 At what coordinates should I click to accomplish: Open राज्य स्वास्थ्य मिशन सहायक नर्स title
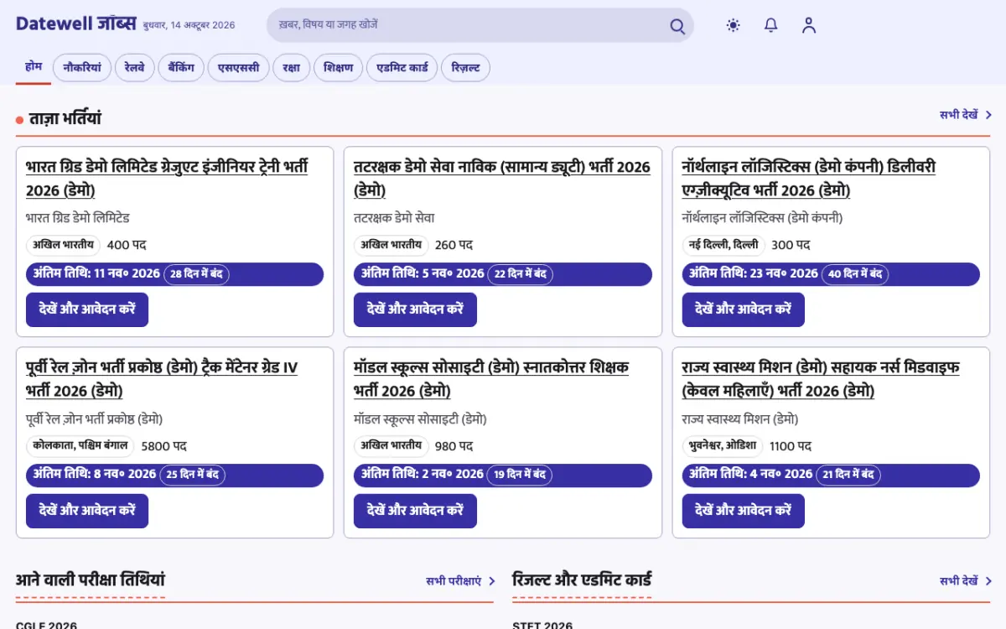click(x=821, y=379)
